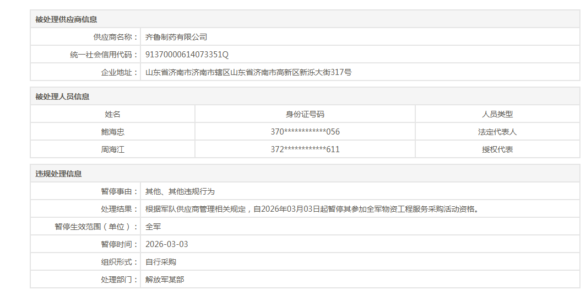Click the 暂停时间 label
Screen dimensions: 586x295
(120, 244)
